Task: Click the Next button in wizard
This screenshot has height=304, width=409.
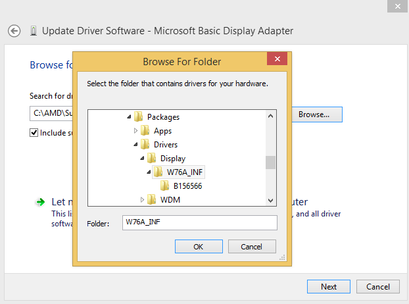Action: tap(329, 286)
